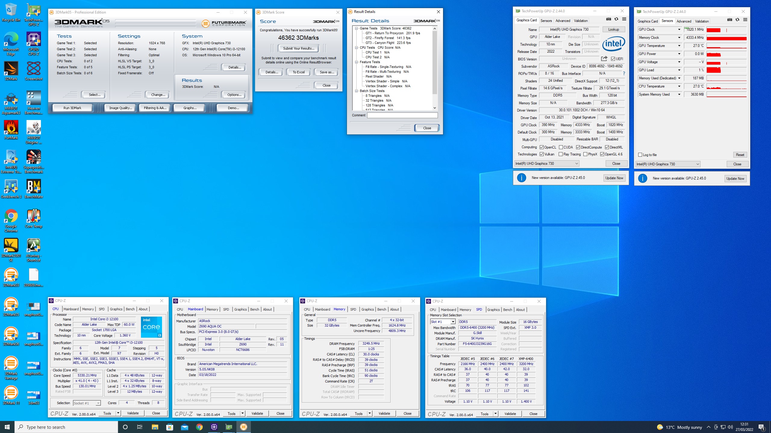Toggle the CUDA checkbox
Screen dimensions: 771x433
pyautogui.click(x=561, y=147)
